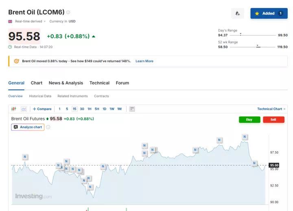The width and height of the screenshot is (293, 211).
Task: Click the news marker at chart peak
Action: coord(245,137)
